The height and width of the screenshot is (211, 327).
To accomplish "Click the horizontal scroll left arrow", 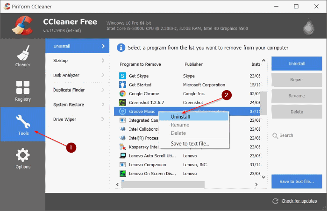I will pos(117,184).
